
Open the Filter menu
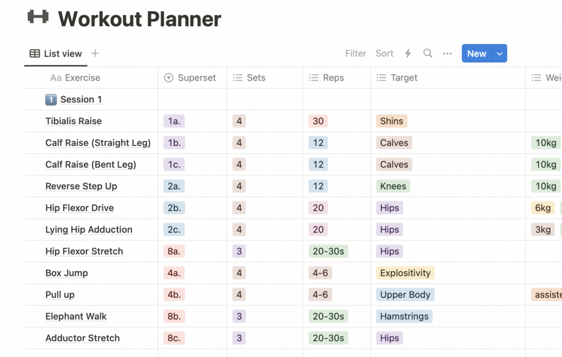356,54
